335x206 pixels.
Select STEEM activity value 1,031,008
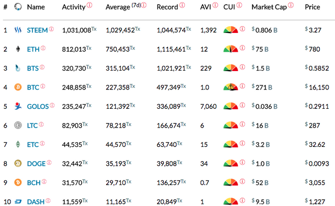click(77, 30)
